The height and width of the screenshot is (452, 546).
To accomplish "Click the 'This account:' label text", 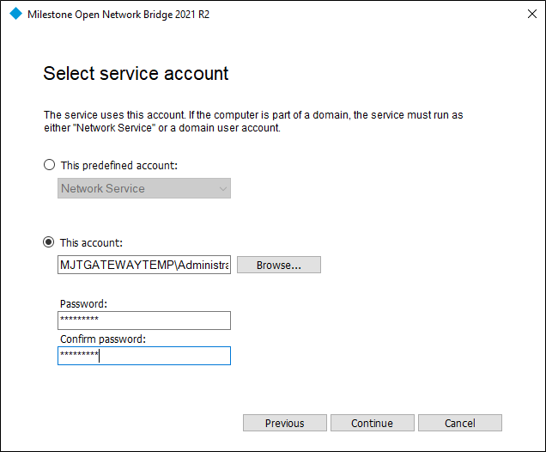I will click(x=91, y=243).
